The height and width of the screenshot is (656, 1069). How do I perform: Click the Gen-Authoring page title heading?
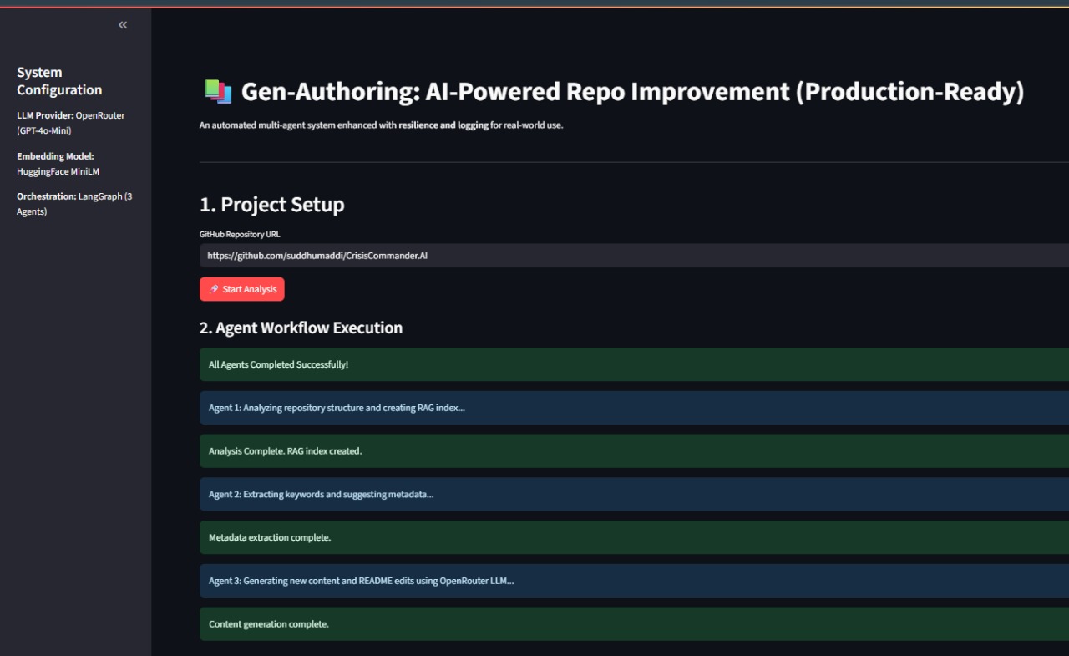coord(631,92)
